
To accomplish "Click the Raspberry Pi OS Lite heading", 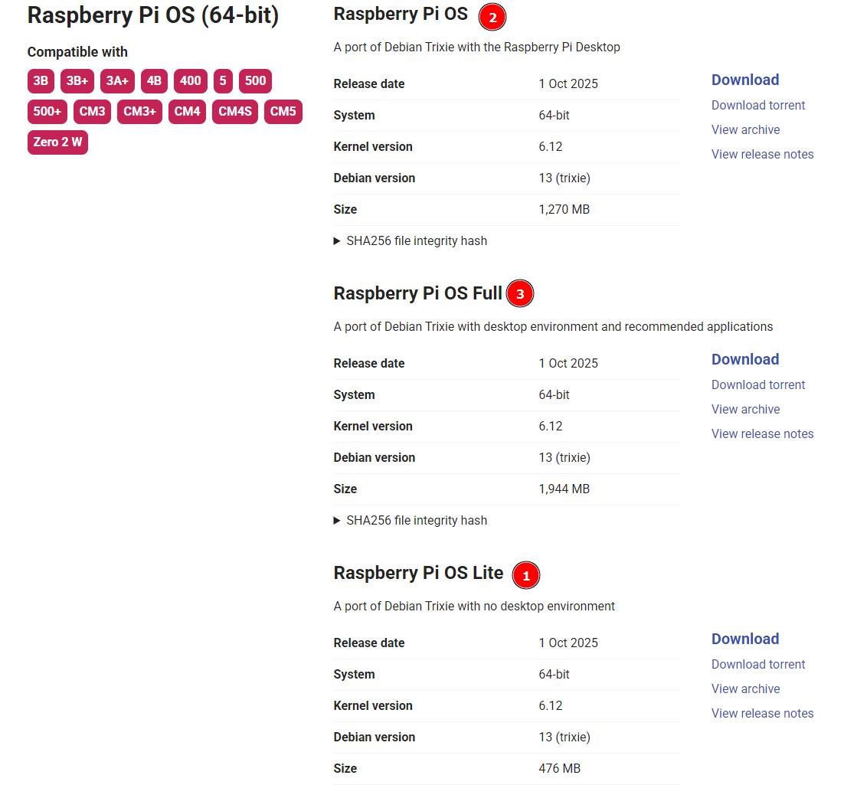I will [418, 573].
